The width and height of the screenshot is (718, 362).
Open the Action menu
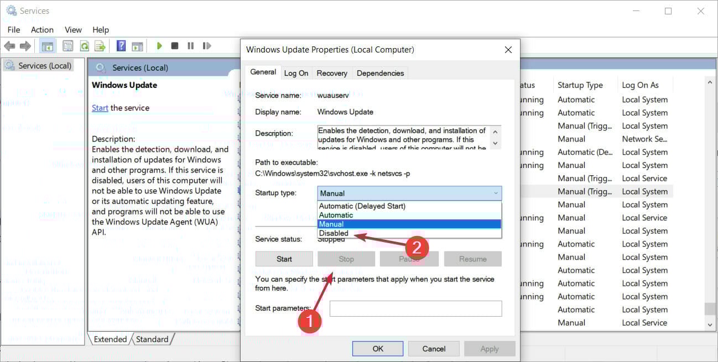point(42,30)
